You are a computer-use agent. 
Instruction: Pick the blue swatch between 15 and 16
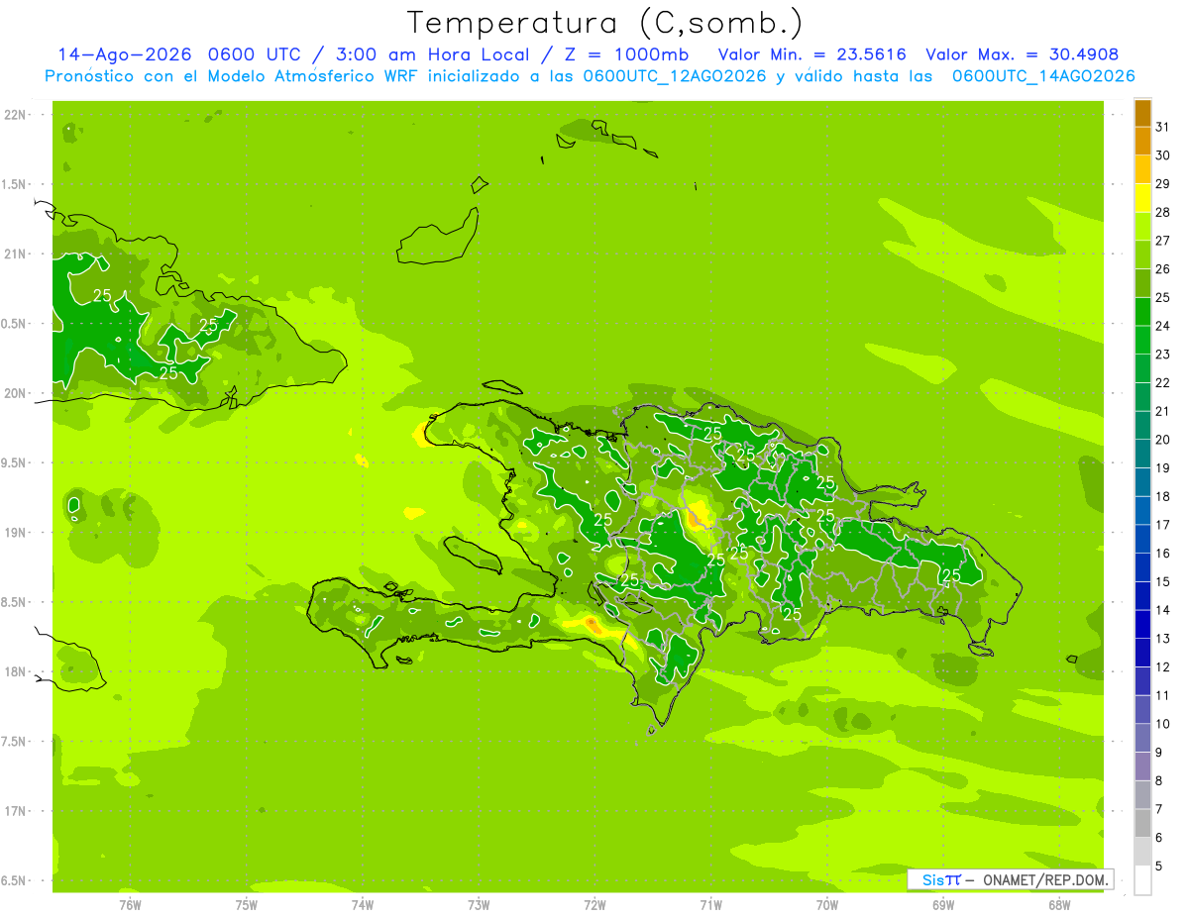coord(1142,567)
